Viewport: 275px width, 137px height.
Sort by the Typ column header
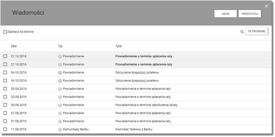(60, 46)
